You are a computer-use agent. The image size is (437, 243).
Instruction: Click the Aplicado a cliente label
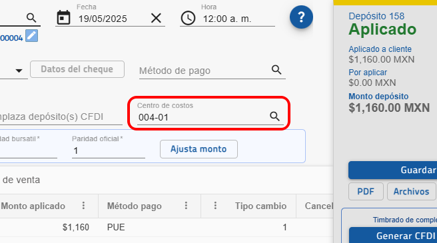pyautogui.click(x=380, y=49)
